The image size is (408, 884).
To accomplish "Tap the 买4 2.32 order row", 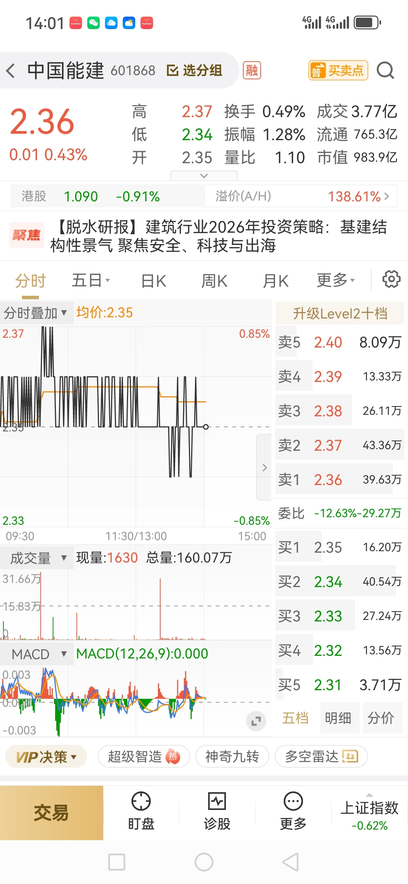I will (x=340, y=650).
